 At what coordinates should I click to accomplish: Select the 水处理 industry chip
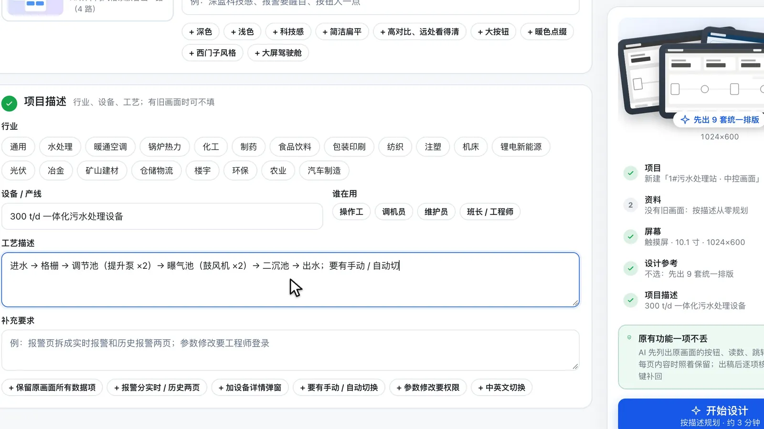pos(60,147)
